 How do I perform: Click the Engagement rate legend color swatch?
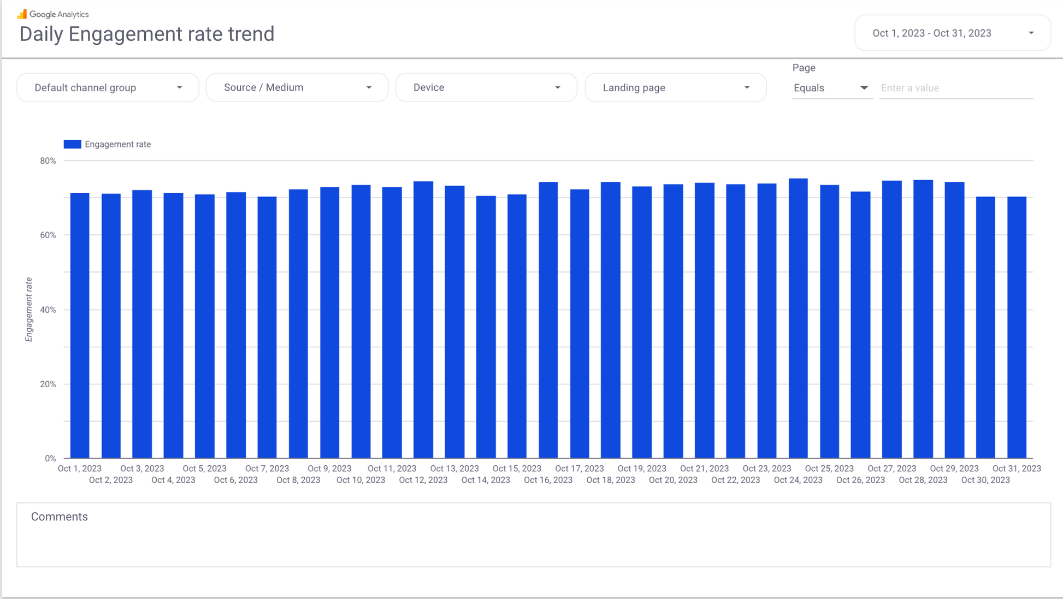click(72, 144)
